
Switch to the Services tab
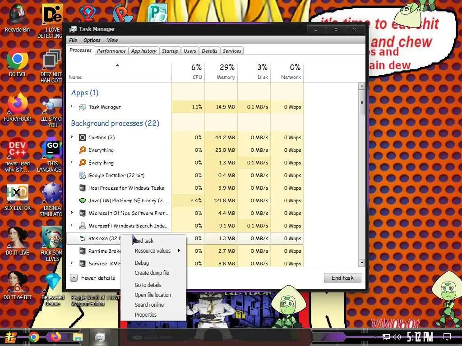pyautogui.click(x=232, y=51)
